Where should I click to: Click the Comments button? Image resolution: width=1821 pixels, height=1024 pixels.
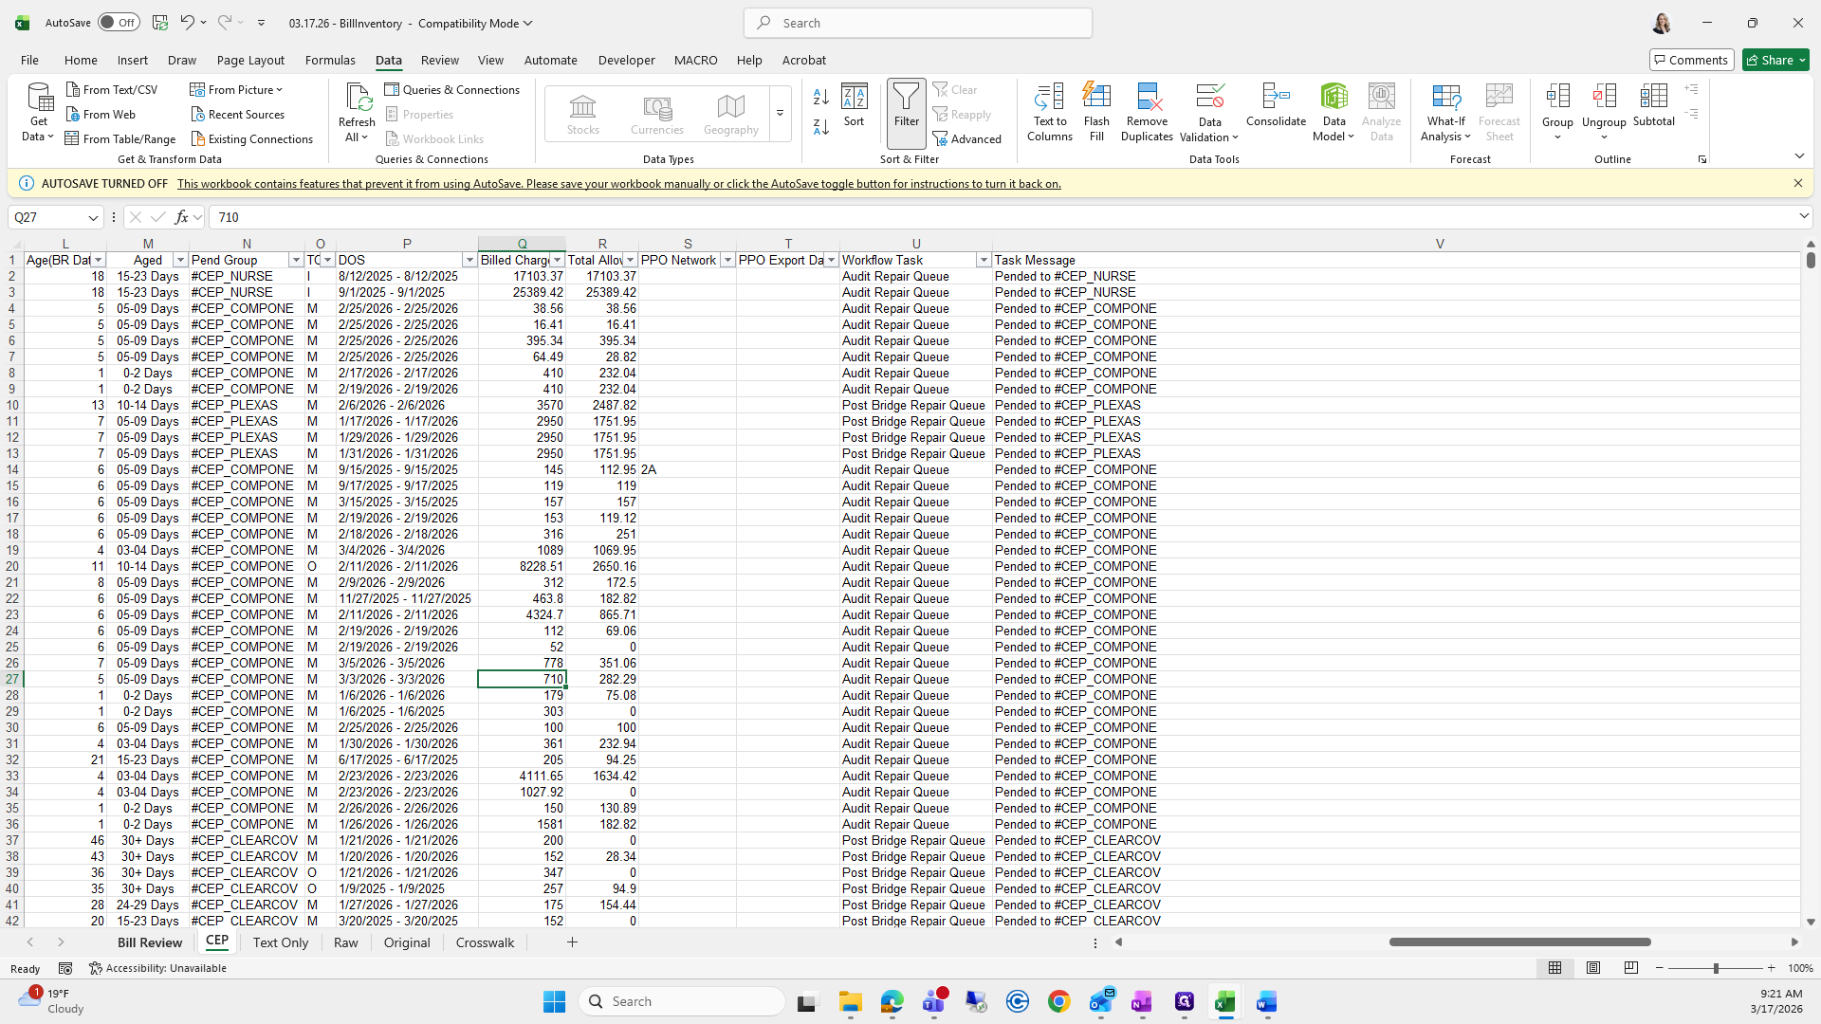tap(1691, 60)
